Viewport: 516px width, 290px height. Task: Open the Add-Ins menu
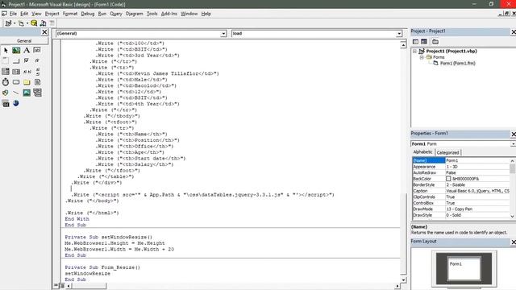(169, 14)
